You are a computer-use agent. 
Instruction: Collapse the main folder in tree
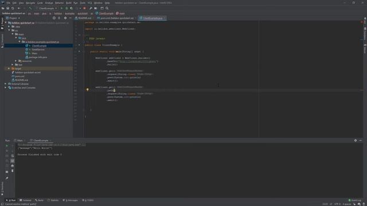[13, 34]
